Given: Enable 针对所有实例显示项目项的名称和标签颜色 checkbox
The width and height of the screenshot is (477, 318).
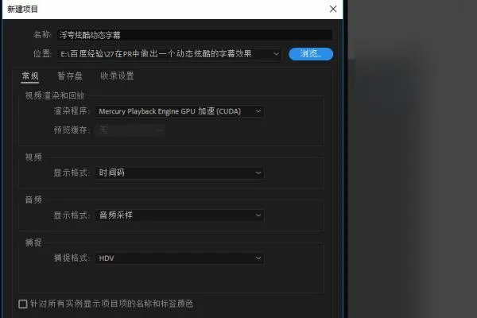Looking at the screenshot, I should tap(23, 304).
